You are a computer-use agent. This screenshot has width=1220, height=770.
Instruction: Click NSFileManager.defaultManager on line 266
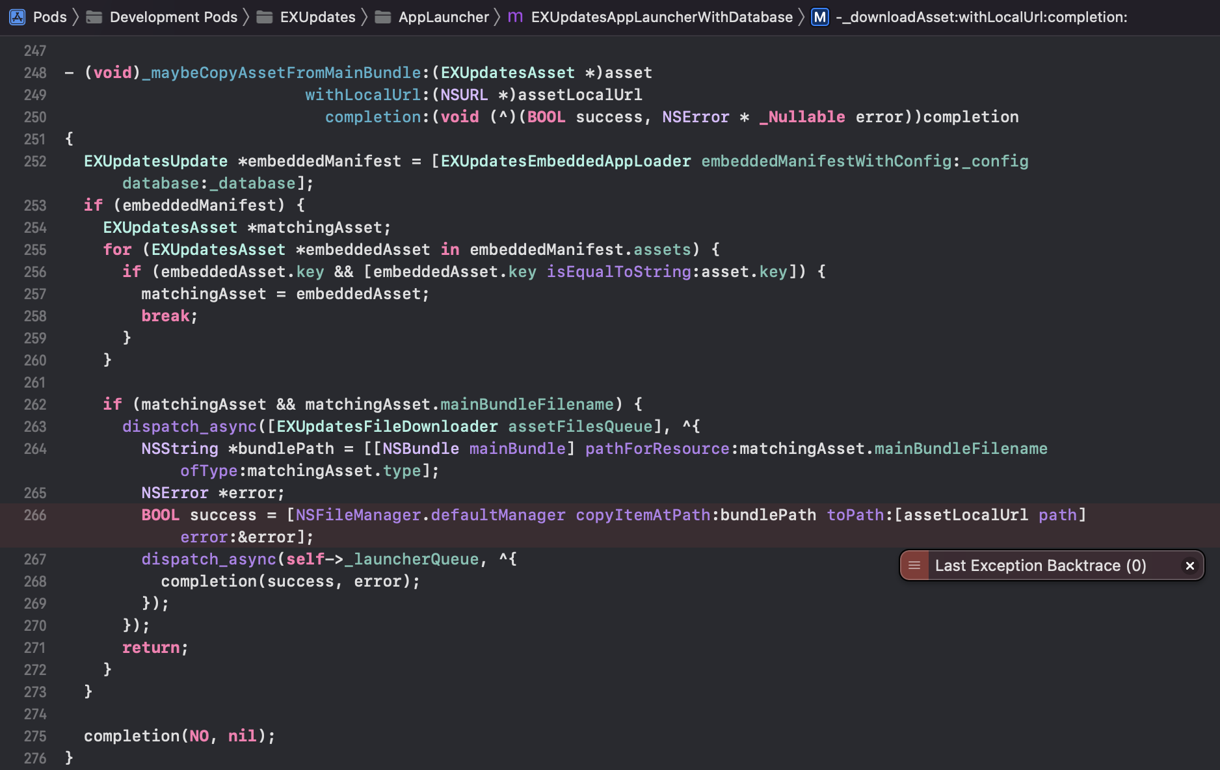(x=431, y=515)
